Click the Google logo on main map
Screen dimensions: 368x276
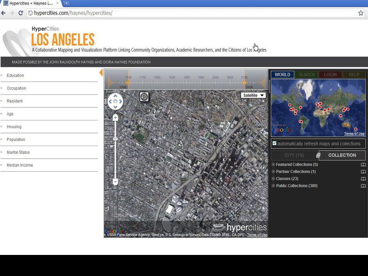114,231
